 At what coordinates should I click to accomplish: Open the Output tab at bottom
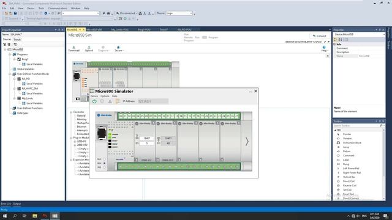tap(17, 204)
